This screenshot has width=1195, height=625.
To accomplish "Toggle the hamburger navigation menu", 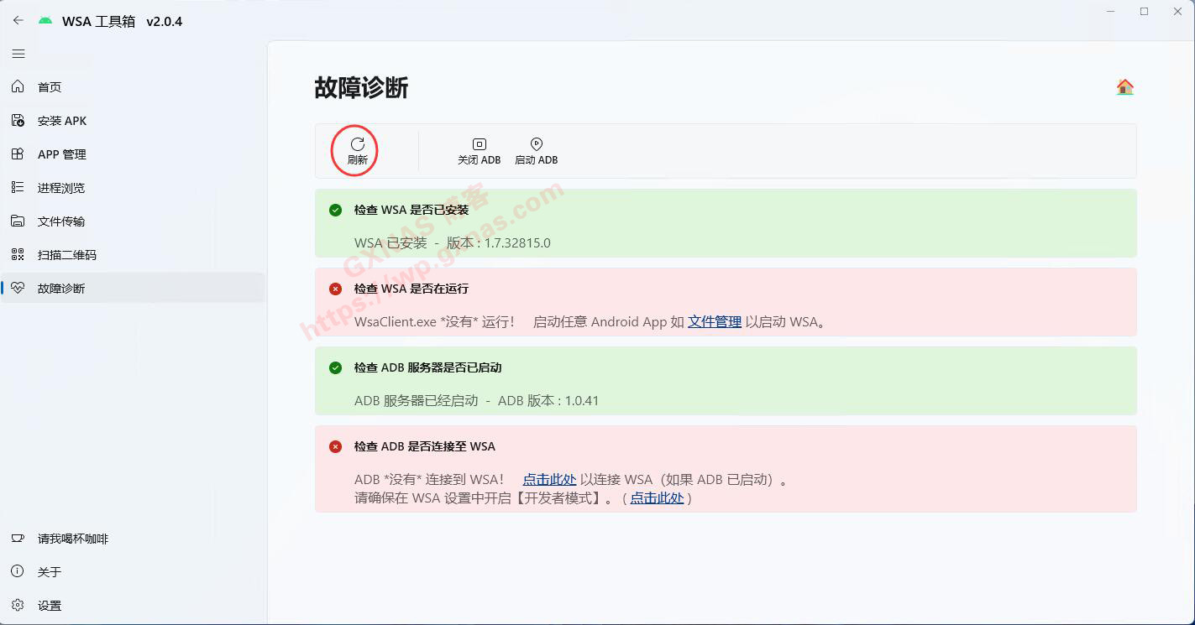I will (18, 54).
